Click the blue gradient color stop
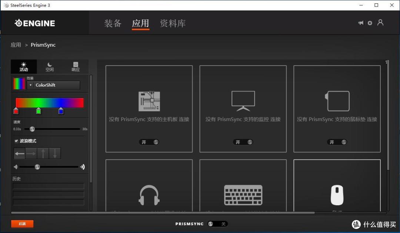Image resolution: width=400 pixels, height=233 pixels. (x=61, y=111)
